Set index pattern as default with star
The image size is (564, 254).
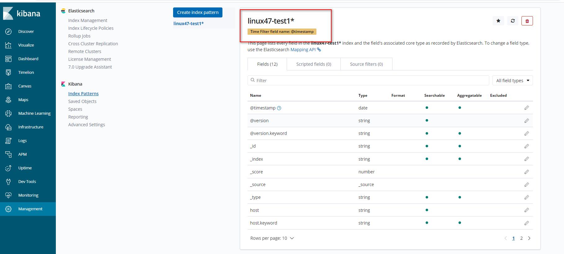[498, 21]
